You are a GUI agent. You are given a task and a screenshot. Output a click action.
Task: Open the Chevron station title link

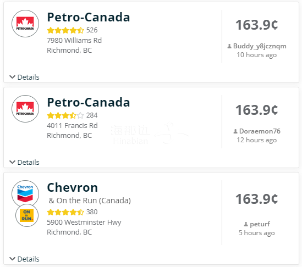tap(73, 187)
